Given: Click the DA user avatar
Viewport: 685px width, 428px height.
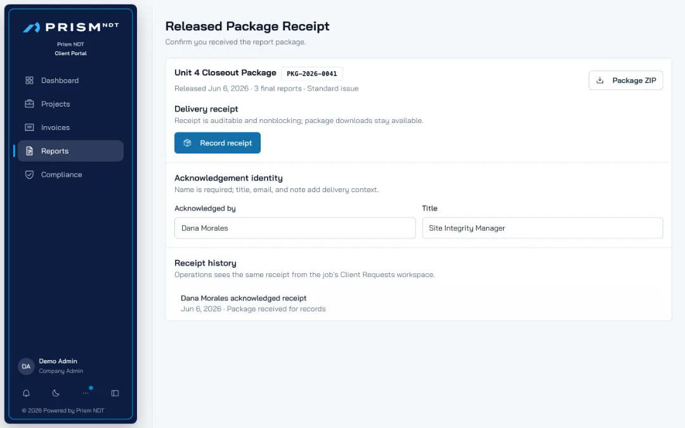Looking at the screenshot, I should (x=26, y=366).
